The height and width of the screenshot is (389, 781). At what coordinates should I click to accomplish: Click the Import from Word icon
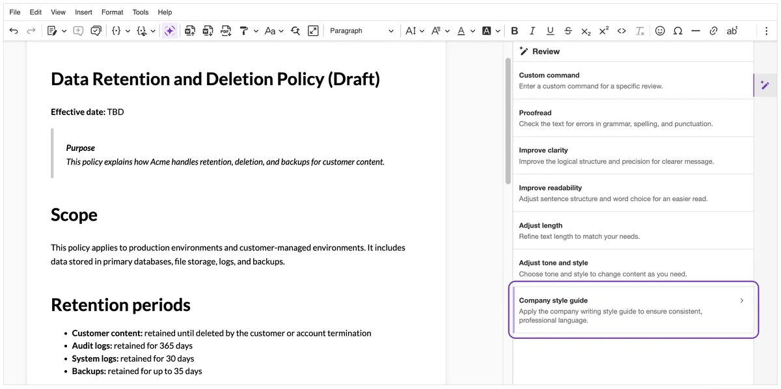point(190,31)
